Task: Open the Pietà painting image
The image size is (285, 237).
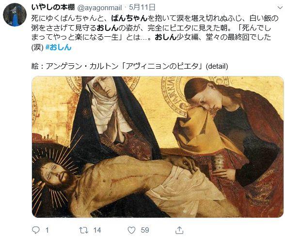Action: click(158, 147)
